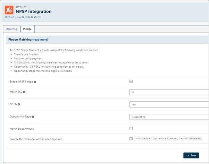Toggle the Enable NPSP Pledge checkbox
This screenshot has width=209, height=164.
[x=131, y=81]
